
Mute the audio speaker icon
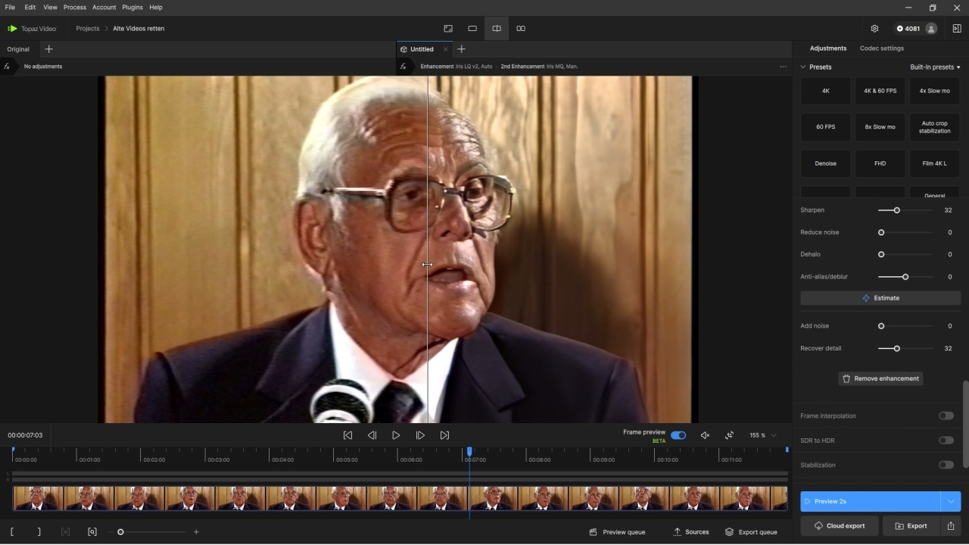pos(705,435)
